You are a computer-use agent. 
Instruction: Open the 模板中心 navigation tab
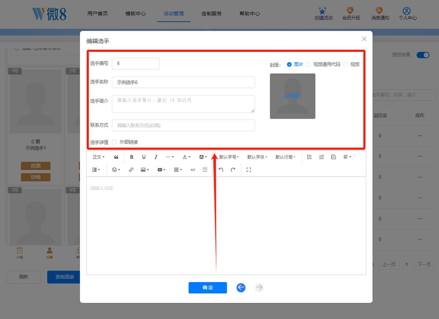tap(135, 14)
